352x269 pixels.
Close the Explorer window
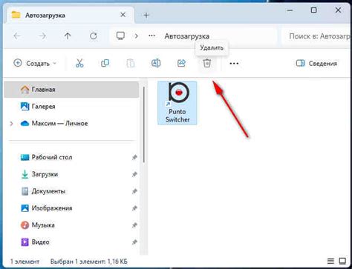(x=338, y=10)
